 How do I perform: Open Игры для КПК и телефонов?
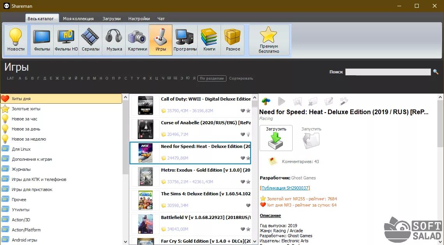[61, 179]
